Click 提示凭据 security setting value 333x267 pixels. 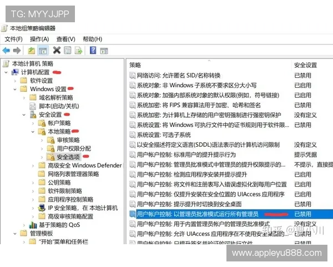[x=305, y=155]
